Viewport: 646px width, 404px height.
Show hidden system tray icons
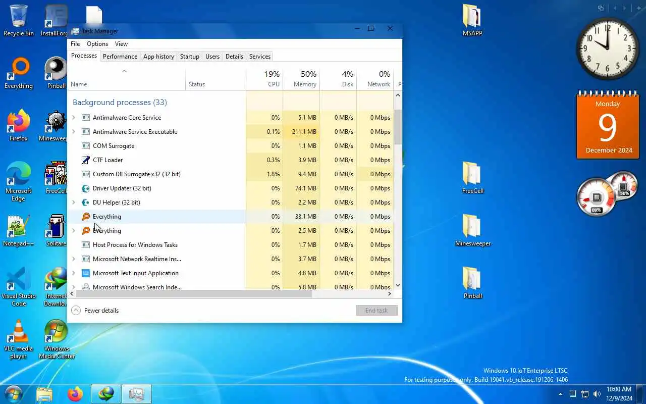560,394
